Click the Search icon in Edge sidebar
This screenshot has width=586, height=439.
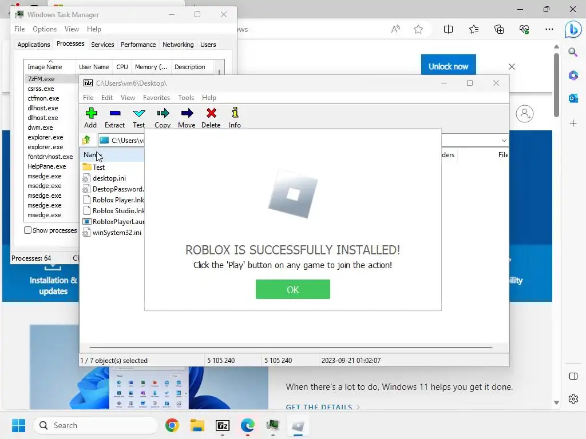point(573,52)
